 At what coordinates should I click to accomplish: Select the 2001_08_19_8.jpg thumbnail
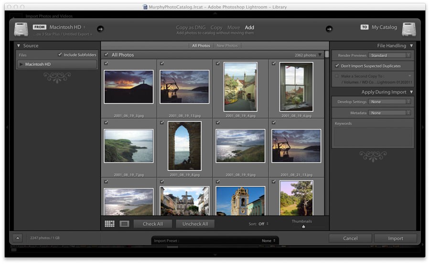184,146
